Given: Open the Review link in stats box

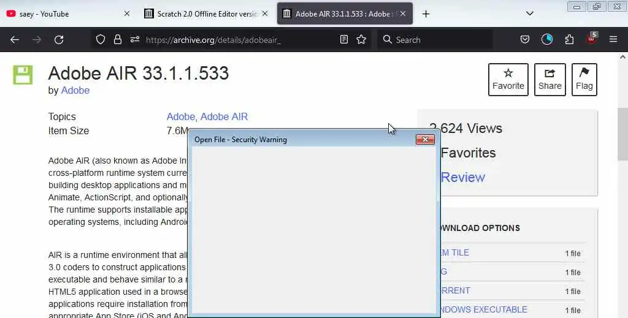Looking at the screenshot, I should [462, 177].
